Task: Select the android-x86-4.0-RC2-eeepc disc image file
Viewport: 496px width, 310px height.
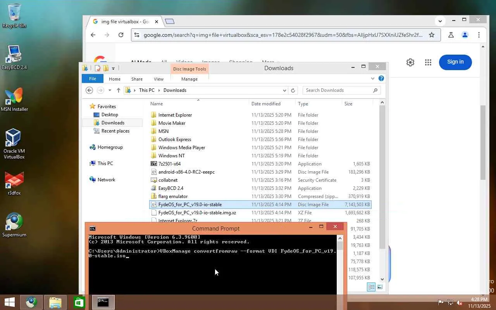Action: tap(260, 172)
